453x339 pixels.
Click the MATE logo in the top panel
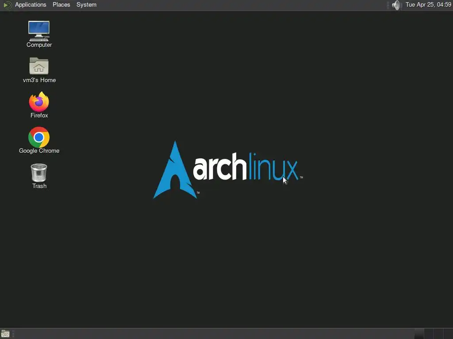coord(7,5)
